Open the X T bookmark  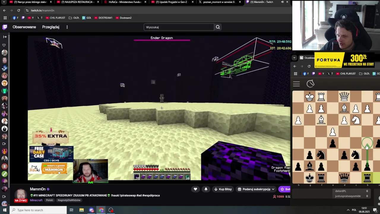(x=39, y=18)
